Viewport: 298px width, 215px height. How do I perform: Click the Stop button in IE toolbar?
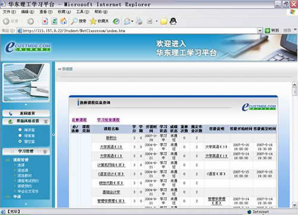point(45,21)
